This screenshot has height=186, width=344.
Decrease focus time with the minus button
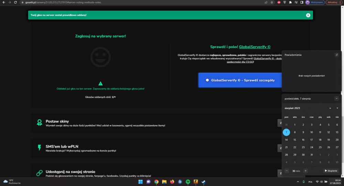287,171
